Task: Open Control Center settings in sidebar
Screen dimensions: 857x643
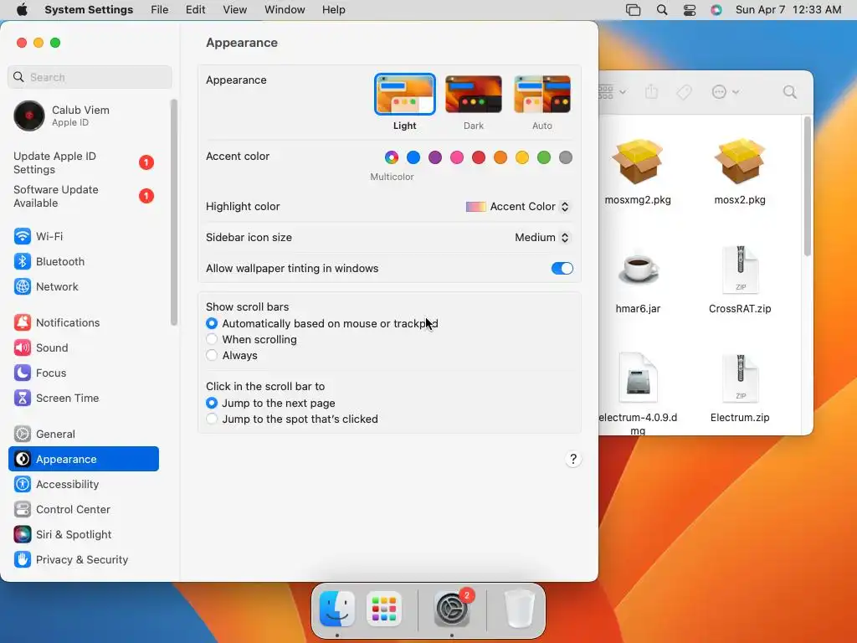Action: [84, 510]
